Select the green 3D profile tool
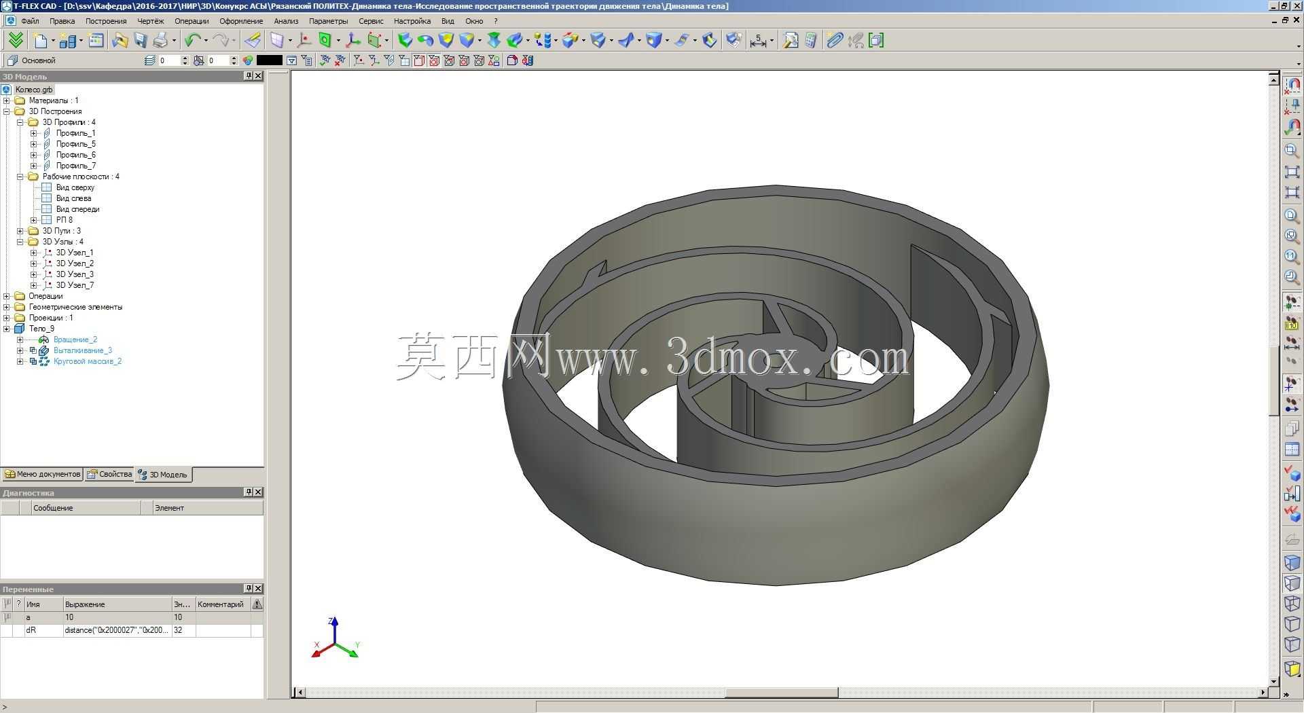 [x=325, y=41]
